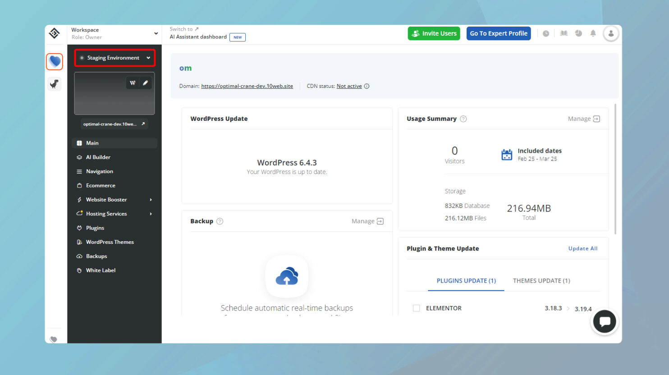Click the Invite Users button
The image size is (669, 375).
tap(434, 33)
